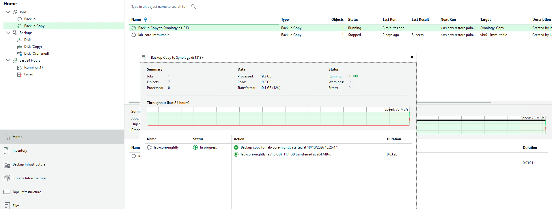
Task: Sort action log by Duration column
Action: pyautogui.click(x=394, y=139)
